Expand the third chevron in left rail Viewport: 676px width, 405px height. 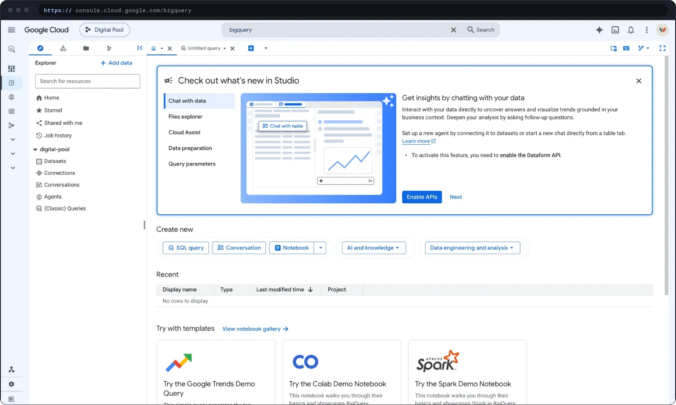13,168
